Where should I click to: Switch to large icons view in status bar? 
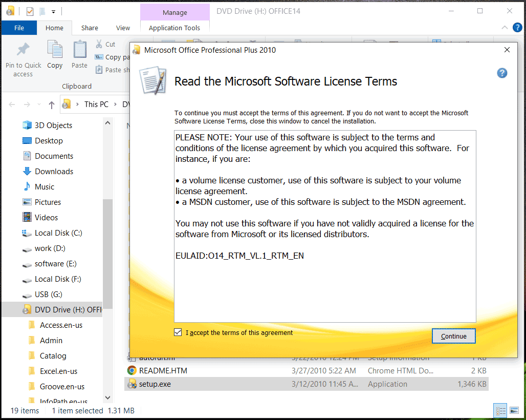pyautogui.click(x=514, y=410)
